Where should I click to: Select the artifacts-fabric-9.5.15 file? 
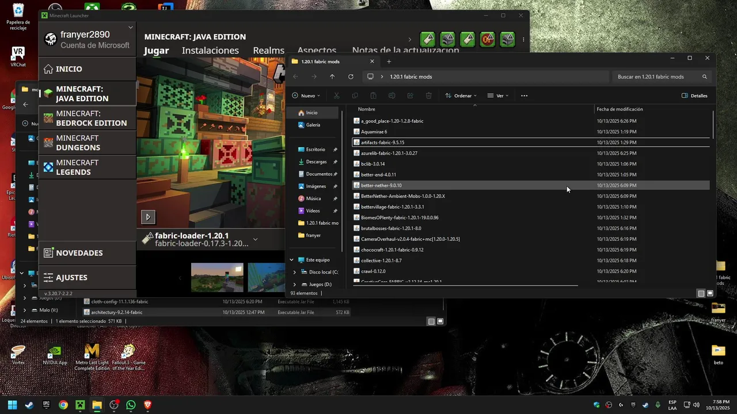pos(530,143)
